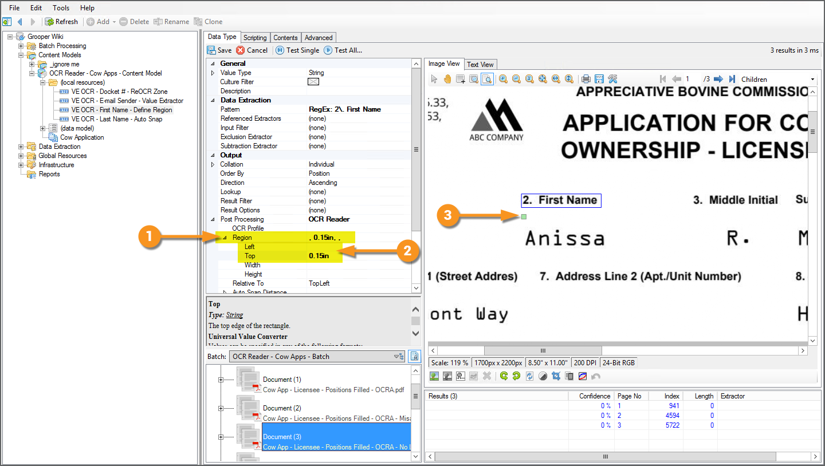Image resolution: width=825 pixels, height=466 pixels.
Task: Click the zoom in magnifier icon
Action: pos(503,79)
